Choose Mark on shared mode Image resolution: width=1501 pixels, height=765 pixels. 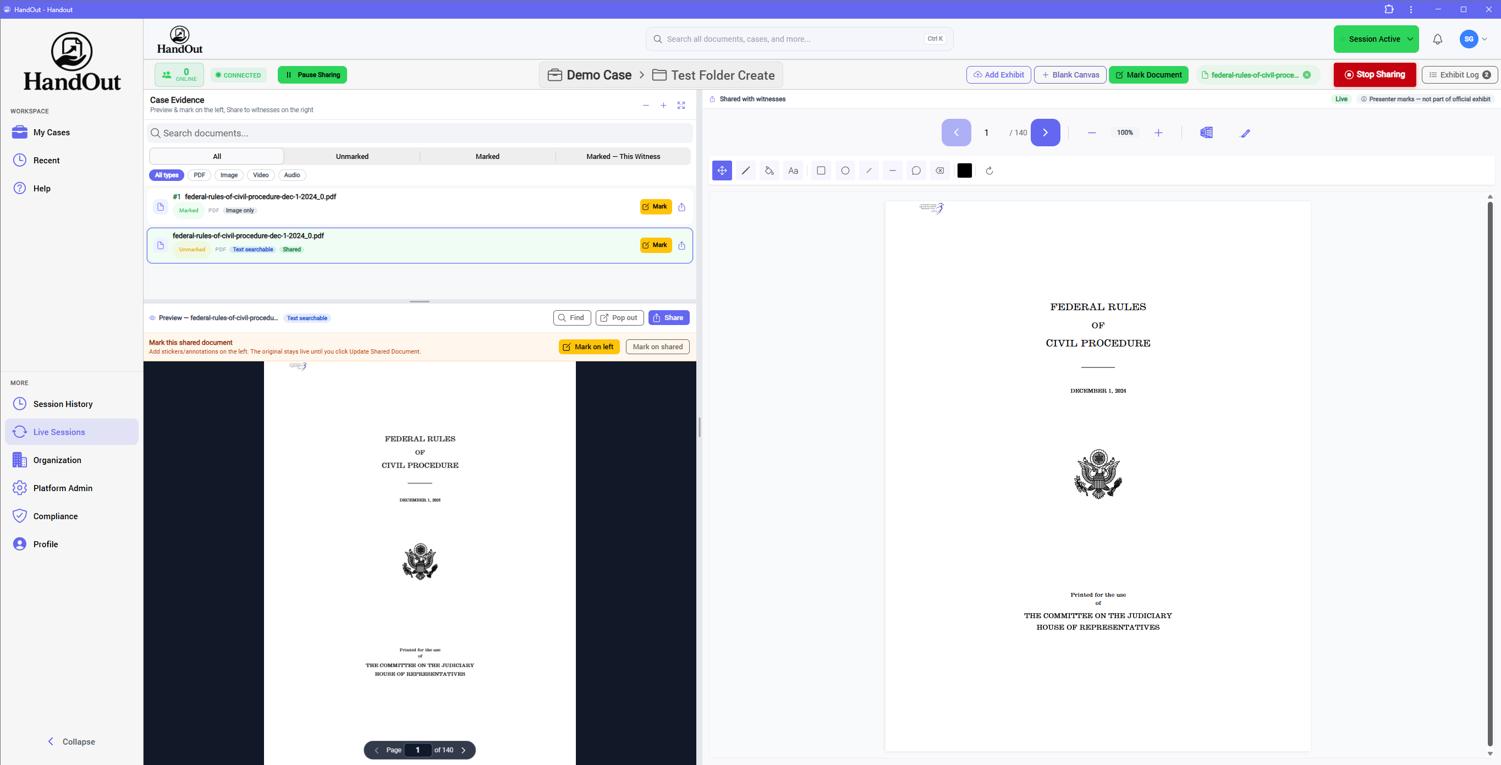click(658, 346)
